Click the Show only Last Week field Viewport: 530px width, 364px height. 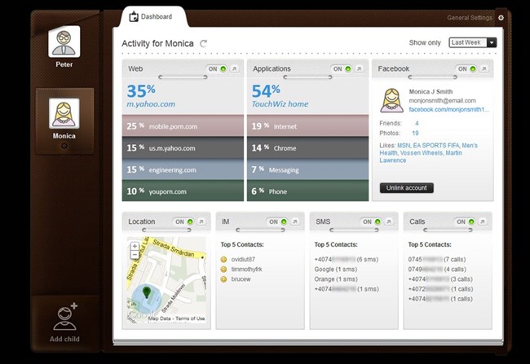pos(473,42)
